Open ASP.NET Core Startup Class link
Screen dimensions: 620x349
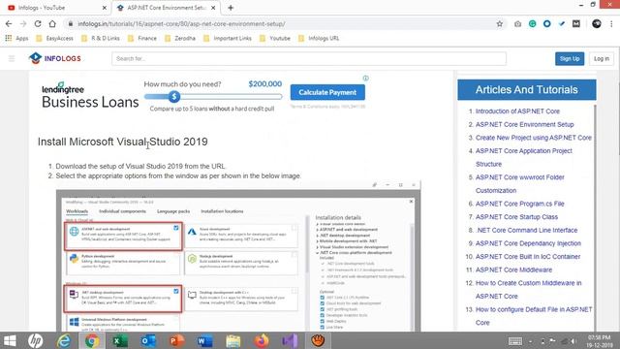516,217
